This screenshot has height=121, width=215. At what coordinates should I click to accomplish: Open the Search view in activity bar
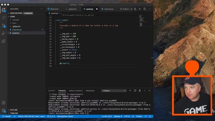click(x=4, y=17)
